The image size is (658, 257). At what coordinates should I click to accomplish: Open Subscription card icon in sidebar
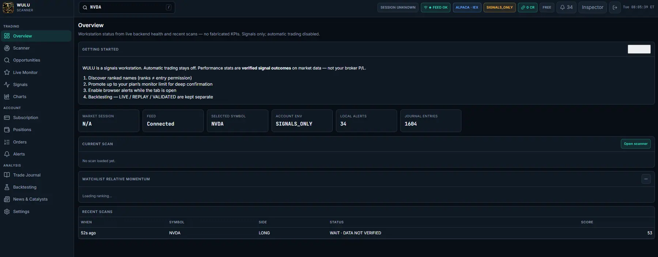(7, 117)
